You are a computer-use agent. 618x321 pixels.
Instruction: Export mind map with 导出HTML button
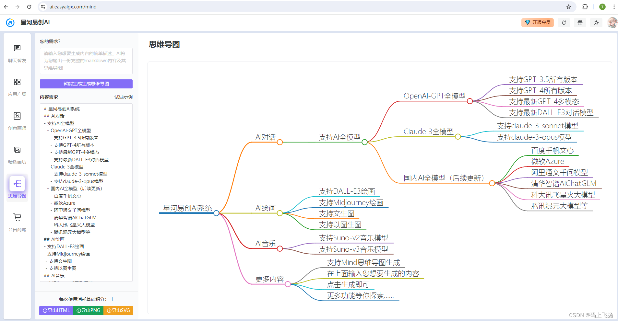click(56, 311)
